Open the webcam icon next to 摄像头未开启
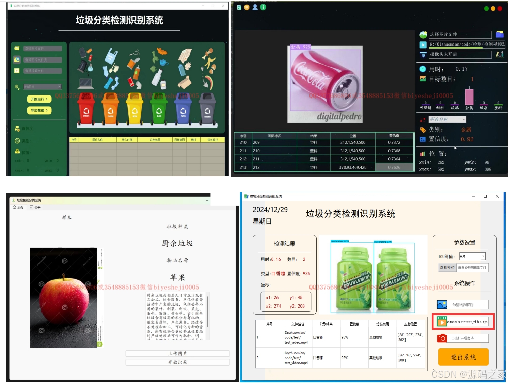The height and width of the screenshot is (383, 508). (x=423, y=55)
